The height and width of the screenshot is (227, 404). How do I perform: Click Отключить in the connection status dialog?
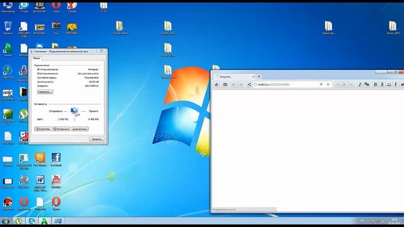tap(61, 129)
